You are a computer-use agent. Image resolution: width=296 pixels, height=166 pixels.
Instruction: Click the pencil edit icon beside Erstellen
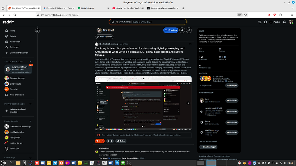coord(182,30)
